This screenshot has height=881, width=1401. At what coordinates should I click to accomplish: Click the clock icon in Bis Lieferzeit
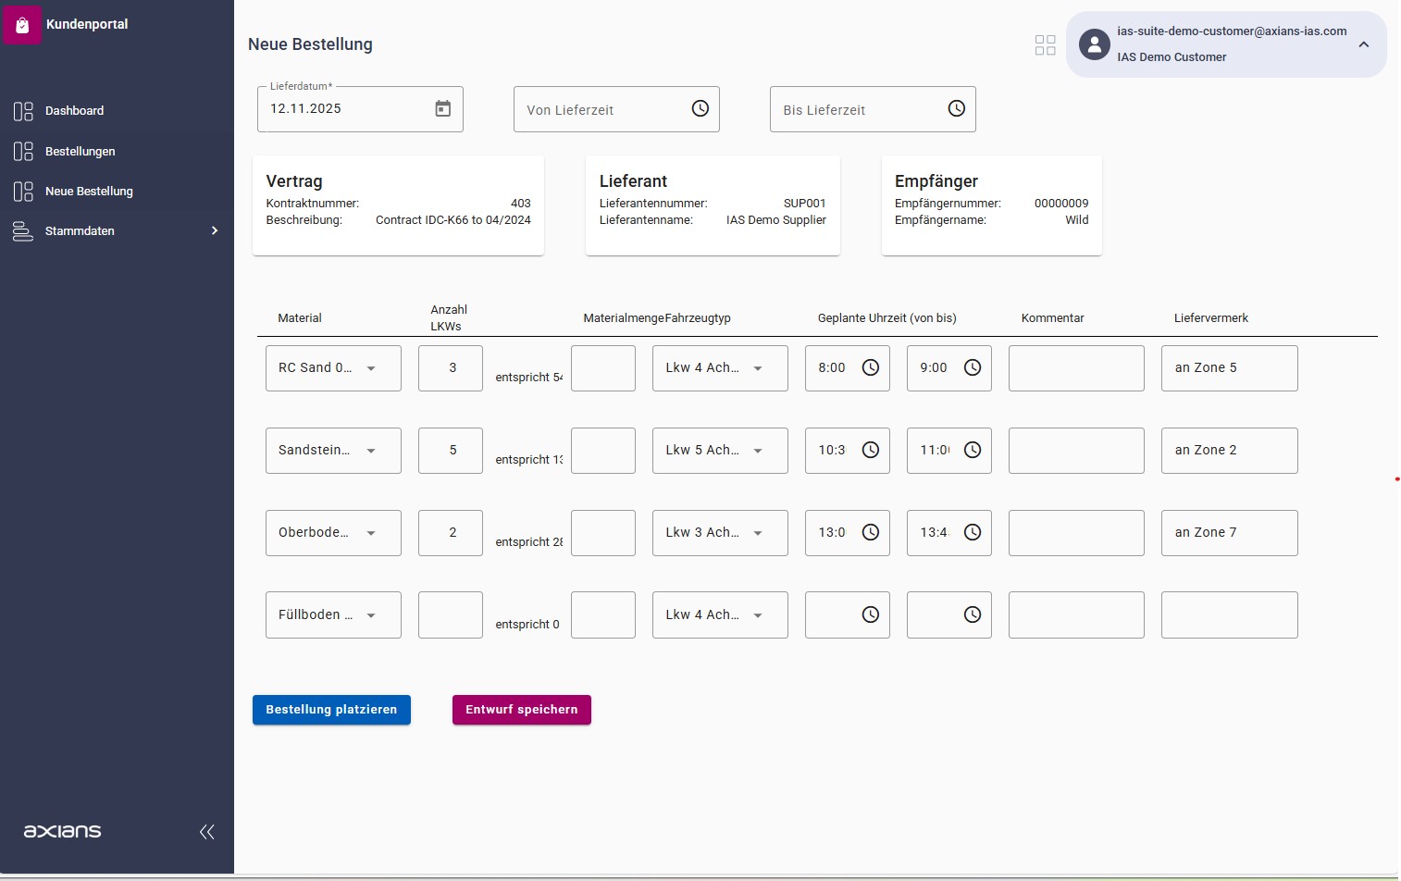tap(957, 109)
